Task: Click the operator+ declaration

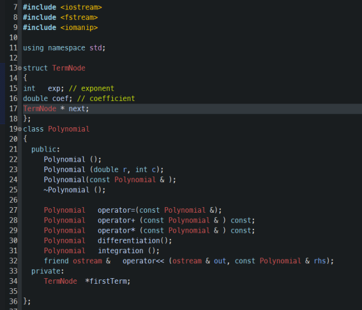Action: 176,221
